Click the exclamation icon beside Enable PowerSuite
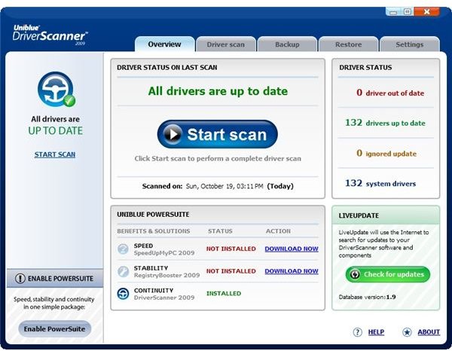452x351 pixels. click(20, 279)
